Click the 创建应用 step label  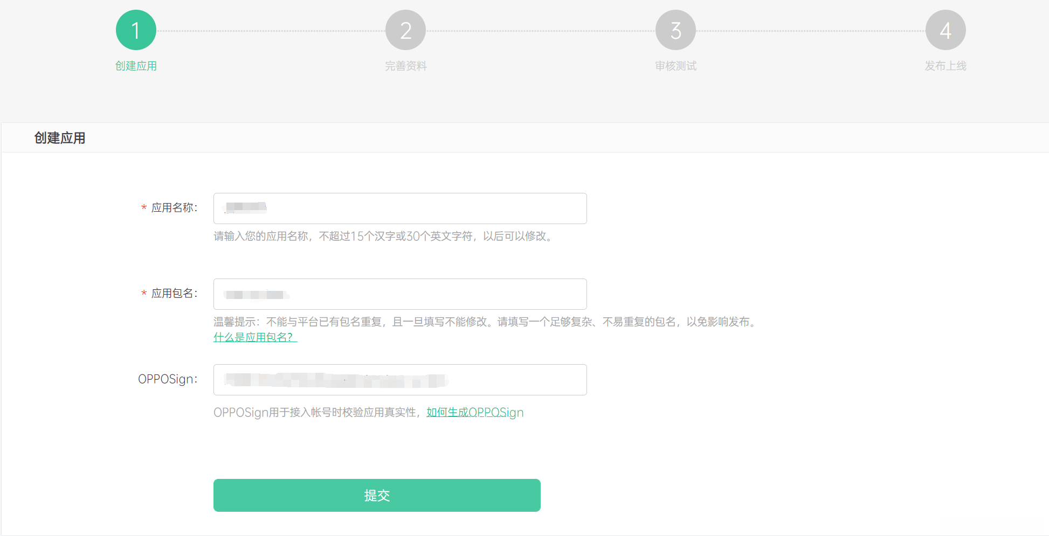click(x=136, y=66)
